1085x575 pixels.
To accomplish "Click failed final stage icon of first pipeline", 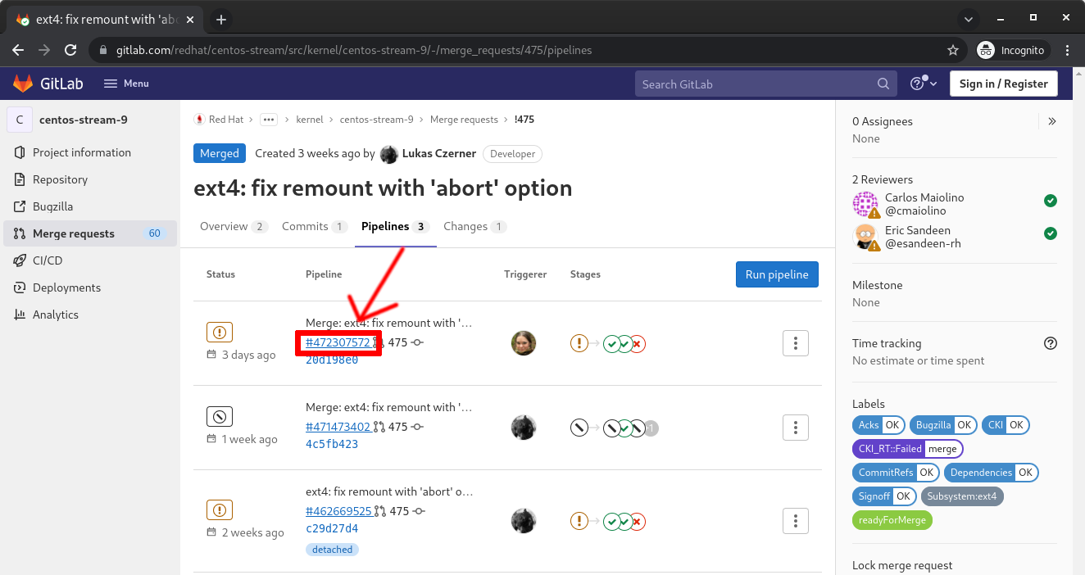I will click(638, 343).
